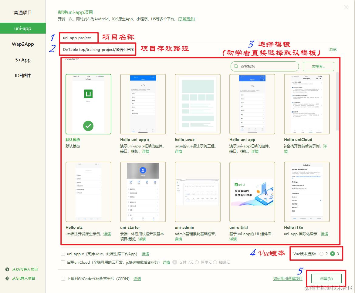Focus the 查找模板 search box

pyautogui.click(x=265, y=66)
